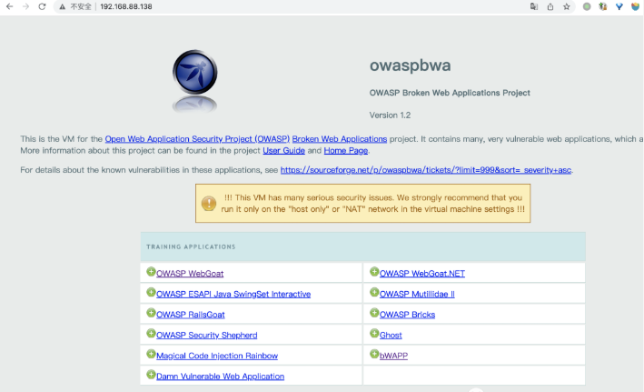Expand the plus icon beside Ghost
Viewport: 644px width, 392px height.
pyautogui.click(x=374, y=333)
